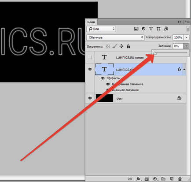This screenshot has width=191, height=182.
Task: Click the Заливка fill slider handle
Action: (x=155, y=53)
